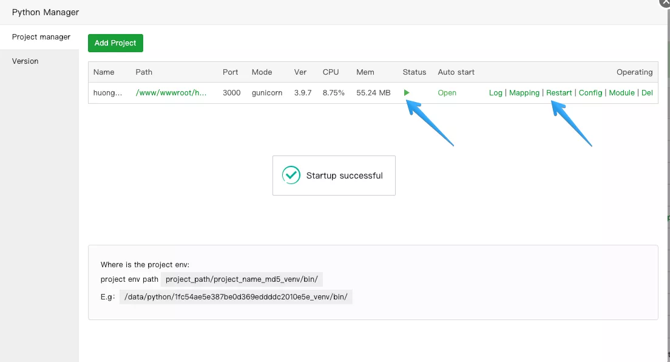Click the project name starting with huong
This screenshot has height=362, width=670.
(x=107, y=93)
